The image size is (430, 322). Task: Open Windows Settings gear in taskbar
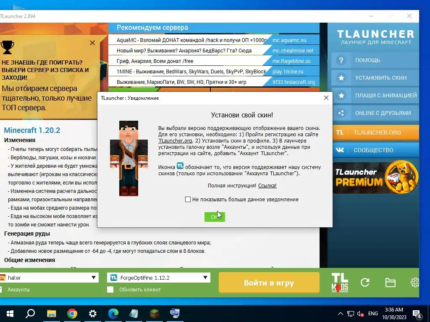pyautogui.click(x=93, y=314)
